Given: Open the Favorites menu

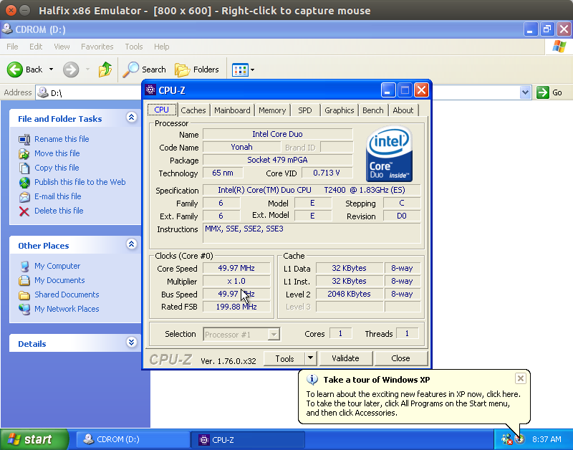Looking at the screenshot, I should click(97, 46).
